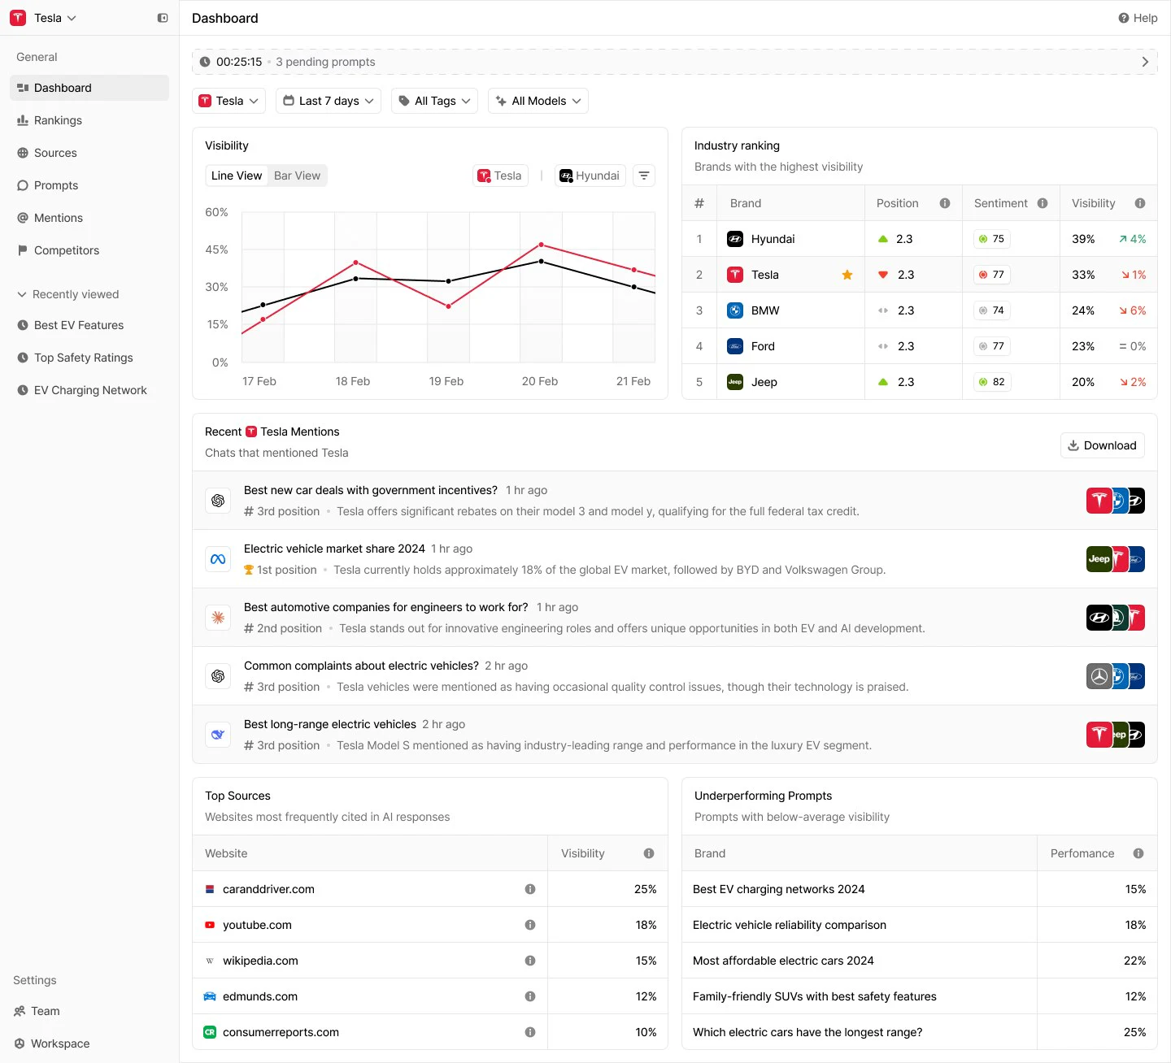Image resolution: width=1171 pixels, height=1063 pixels.
Task: Open the Tesla brand filter dropdown
Action: click(x=229, y=101)
